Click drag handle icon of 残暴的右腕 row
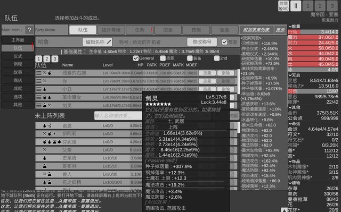The width and height of the screenshot is (341, 212). pyautogui.click(x=39, y=73)
